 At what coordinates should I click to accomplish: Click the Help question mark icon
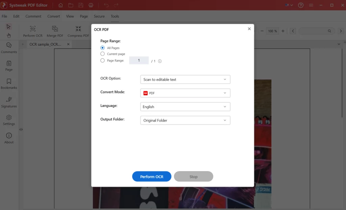click(x=300, y=5)
